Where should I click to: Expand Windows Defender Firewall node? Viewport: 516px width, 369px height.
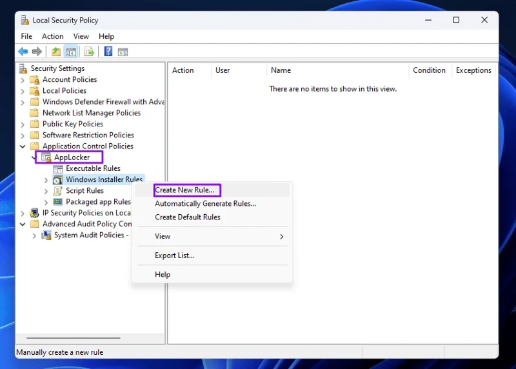coord(23,103)
